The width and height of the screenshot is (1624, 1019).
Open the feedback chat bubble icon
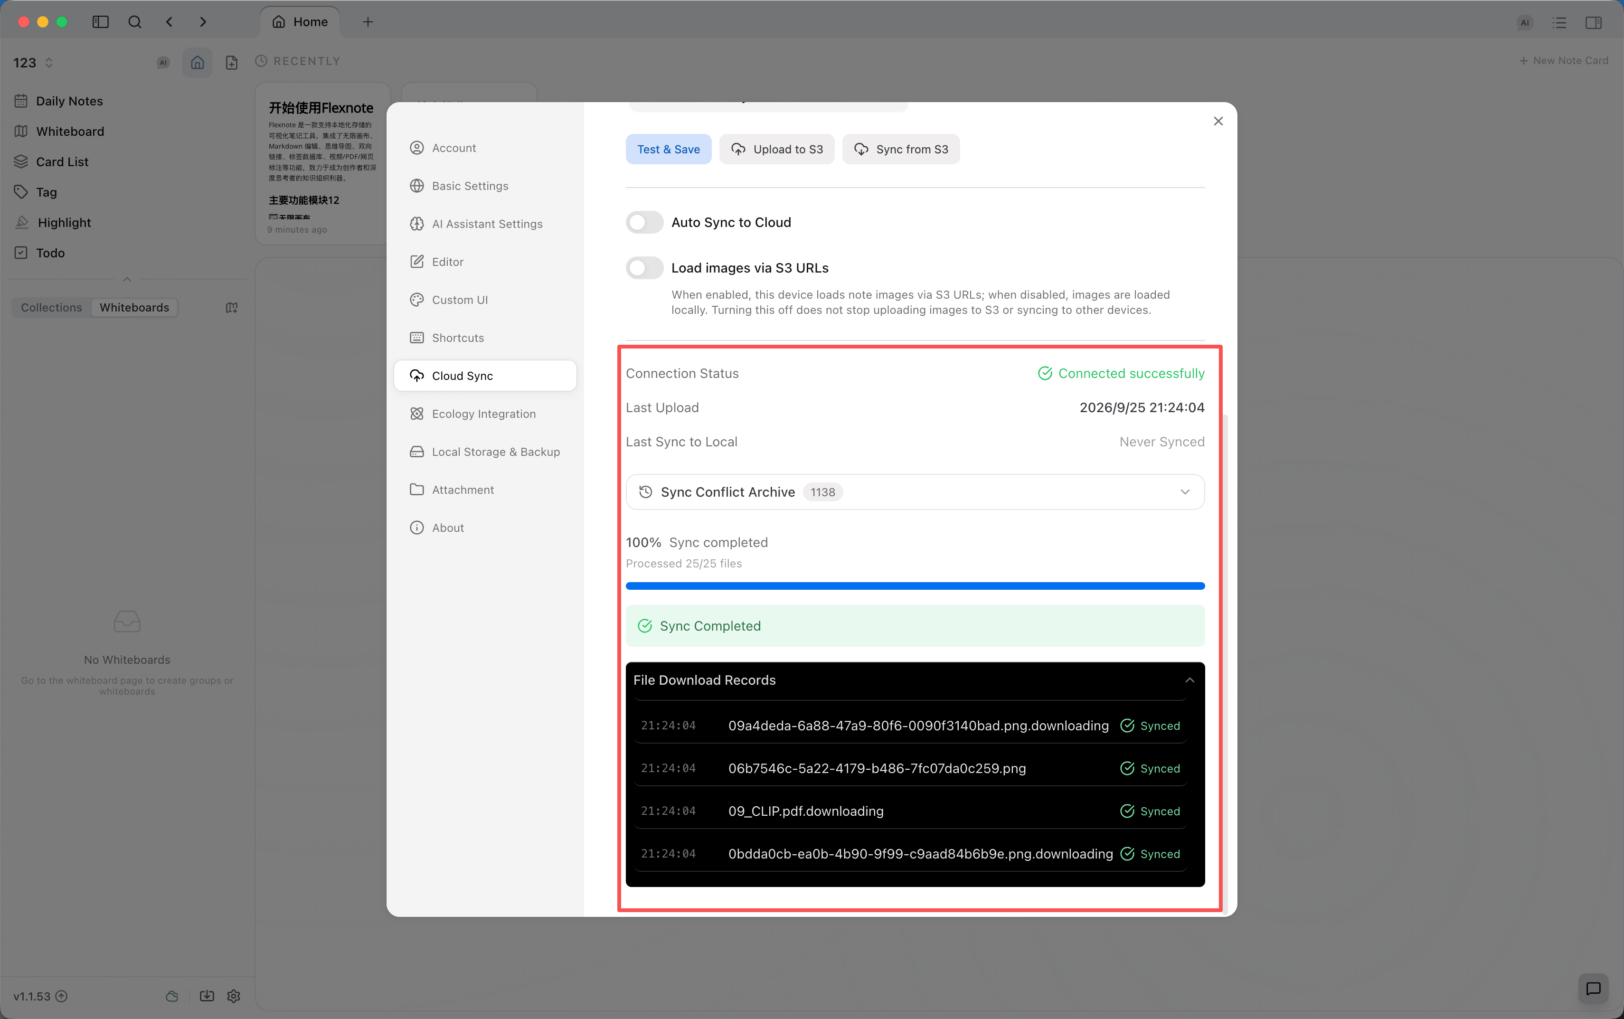(1594, 989)
